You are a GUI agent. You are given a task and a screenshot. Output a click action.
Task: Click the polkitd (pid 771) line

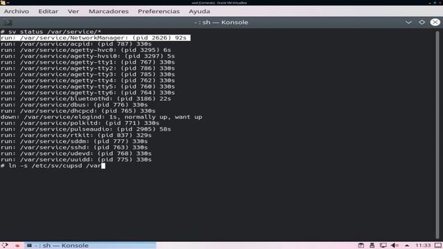click(80, 123)
